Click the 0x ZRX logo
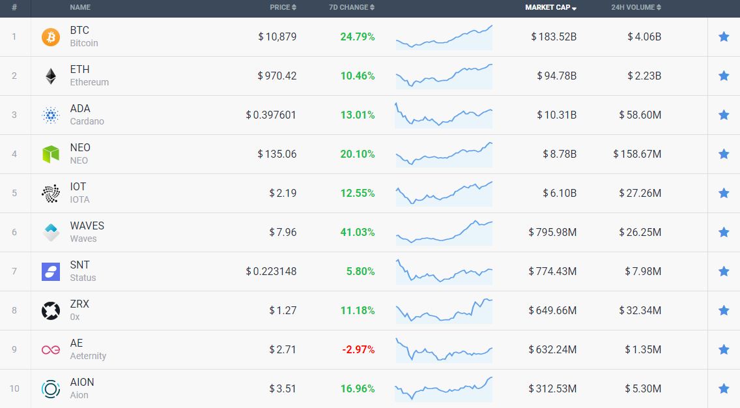This screenshot has width=740, height=408. [x=51, y=311]
